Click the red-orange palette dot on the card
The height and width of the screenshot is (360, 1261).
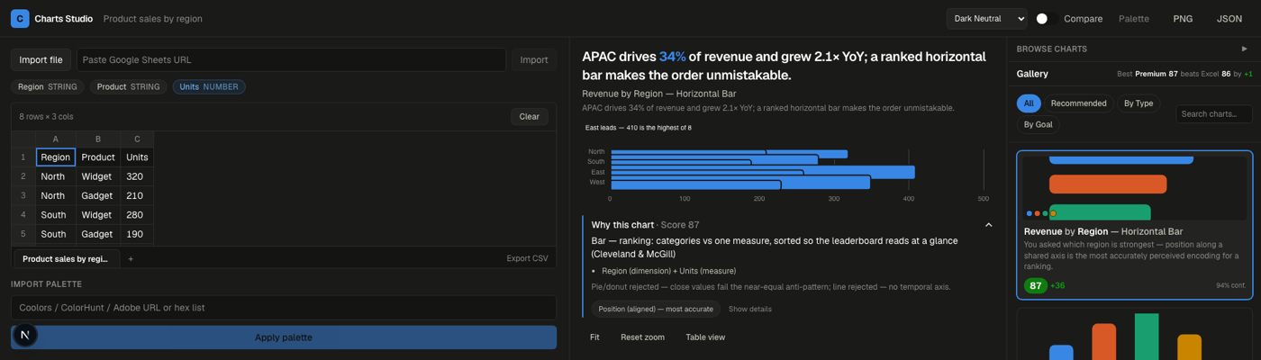click(1038, 213)
